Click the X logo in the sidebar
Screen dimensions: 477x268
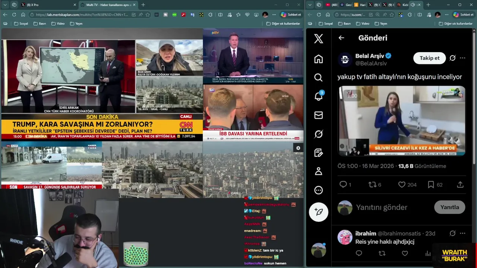coord(318,38)
